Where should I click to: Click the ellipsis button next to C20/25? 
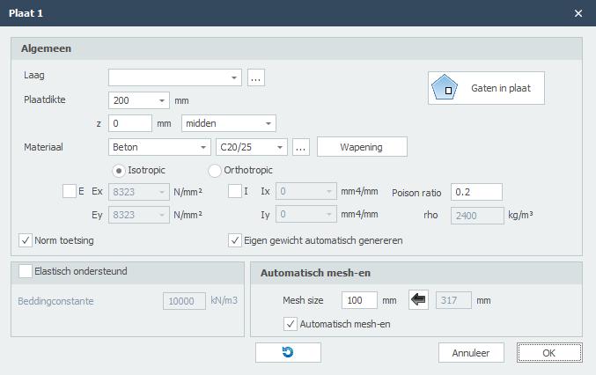[x=301, y=147]
